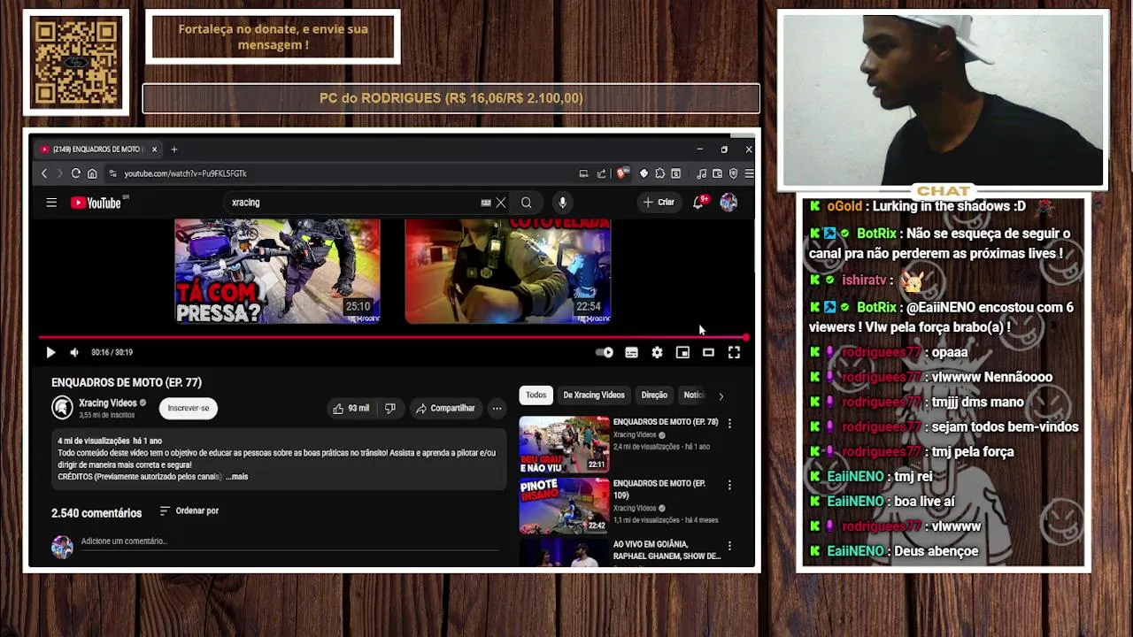
Task: Select the partially shown Notícias chip
Action: click(x=694, y=395)
